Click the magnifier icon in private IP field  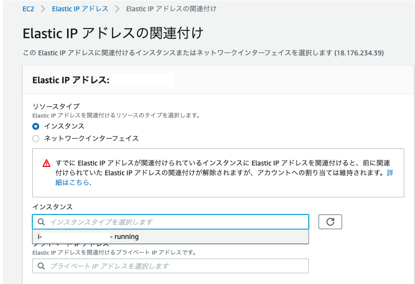pyautogui.click(x=41, y=266)
